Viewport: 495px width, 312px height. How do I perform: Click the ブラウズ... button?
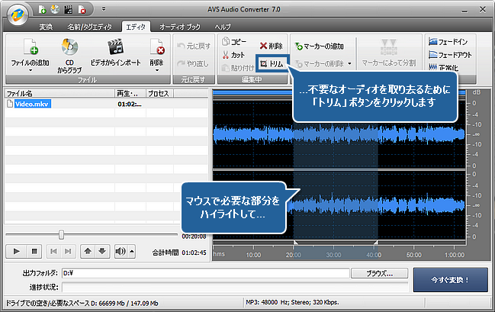pyautogui.click(x=380, y=273)
